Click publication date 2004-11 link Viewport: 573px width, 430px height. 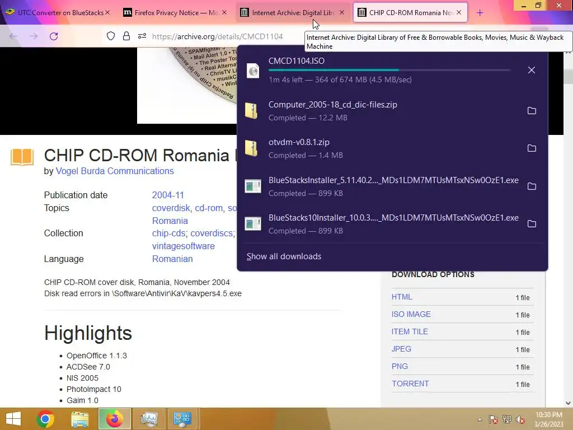coord(168,195)
